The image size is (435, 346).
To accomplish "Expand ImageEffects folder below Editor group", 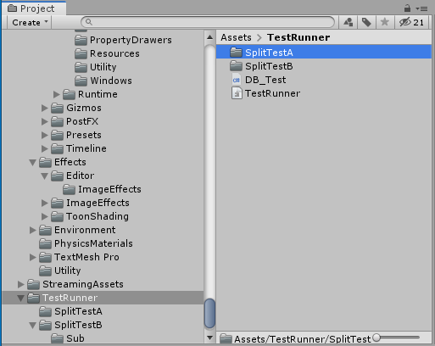I will pos(45,203).
